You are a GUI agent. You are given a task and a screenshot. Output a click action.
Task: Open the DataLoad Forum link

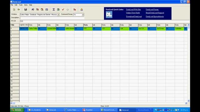point(152,10)
